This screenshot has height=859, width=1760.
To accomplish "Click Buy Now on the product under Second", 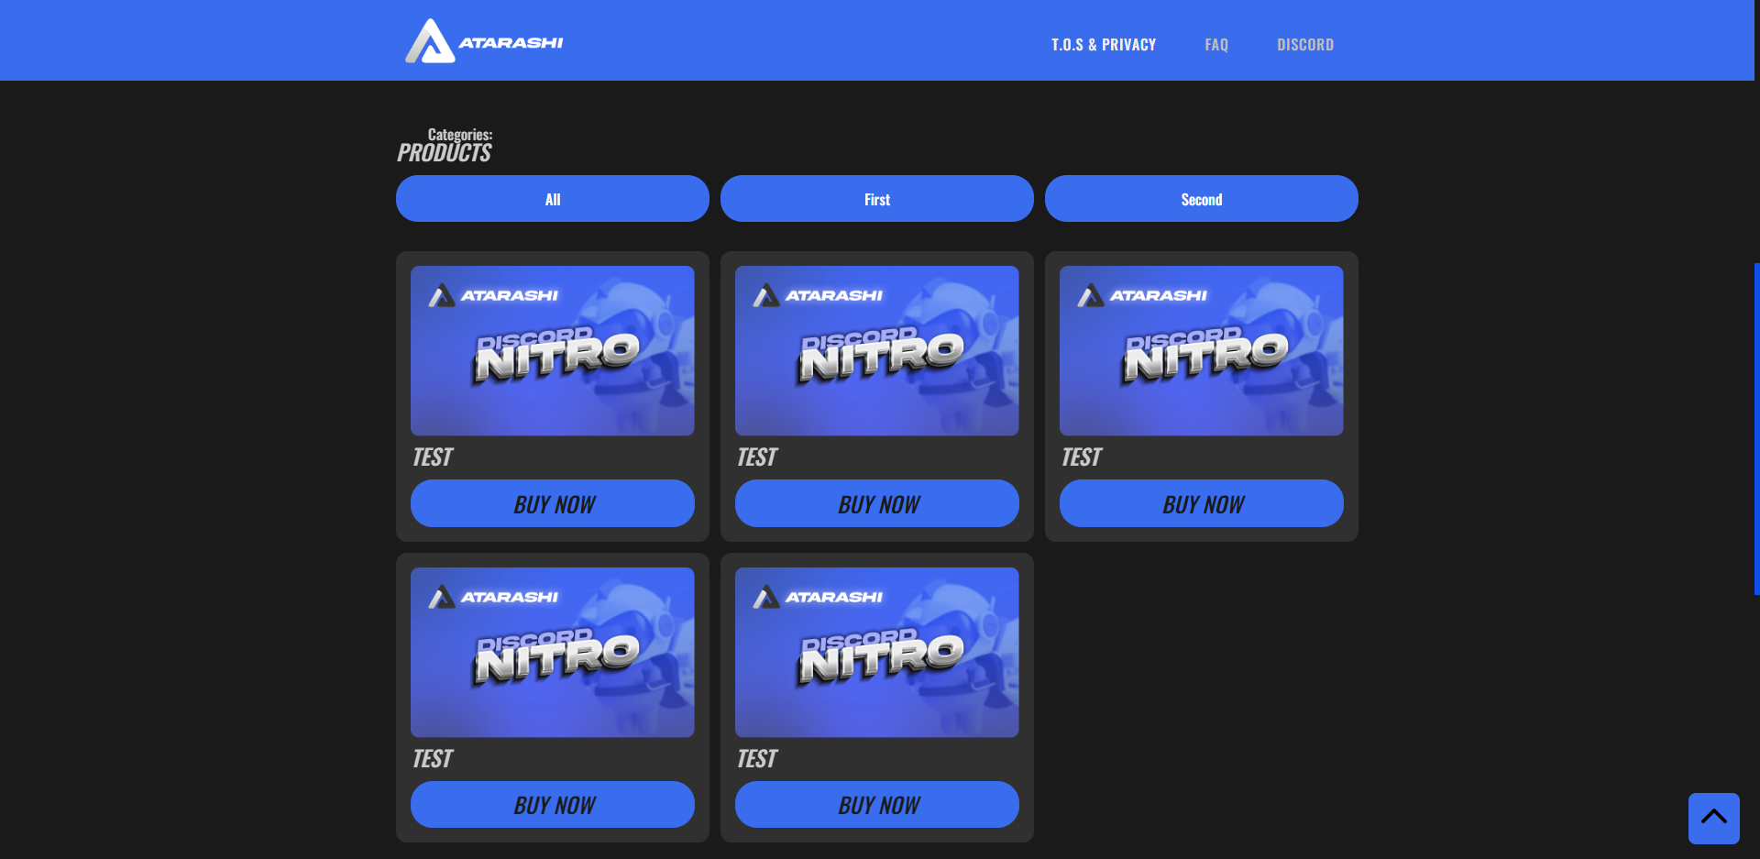I will (x=1202, y=503).
